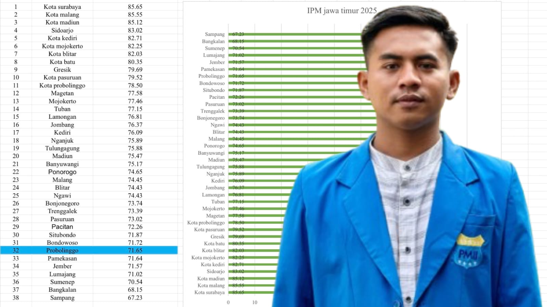Screen dimensions: 547x307
Task: Select the Sampang name cell in row 38
Action: [x=62, y=297]
